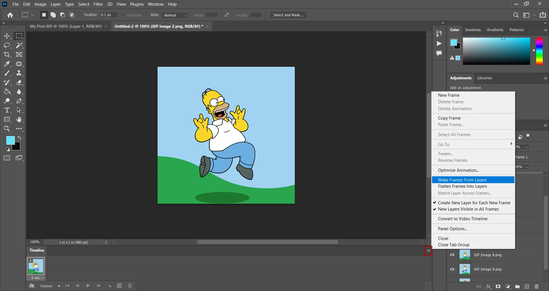
Task: Switch to the My First GIF document tab
Action: point(66,26)
